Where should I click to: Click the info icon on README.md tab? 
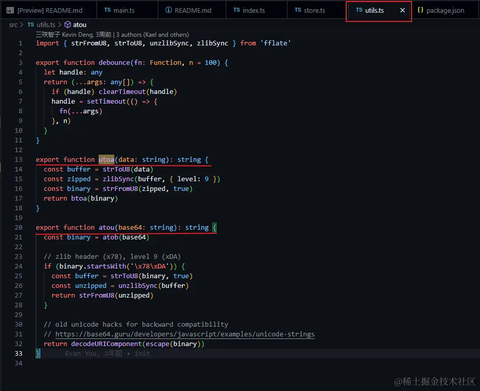pyautogui.click(x=169, y=10)
